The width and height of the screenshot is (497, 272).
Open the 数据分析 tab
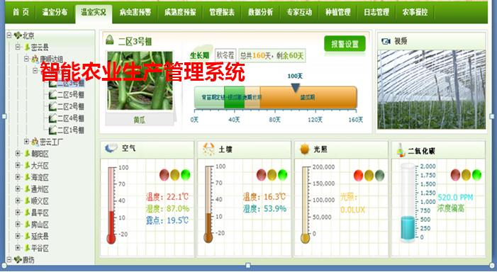pyautogui.click(x=260, y=12)
